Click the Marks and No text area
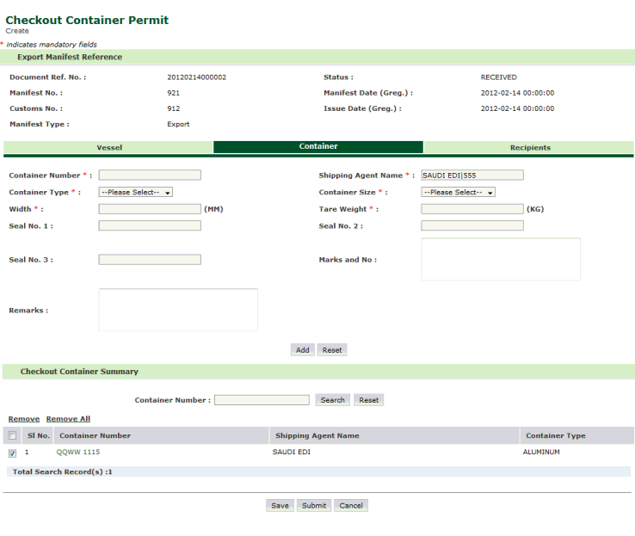The width and height of the screenshot is (635, 536). (500, 259)
